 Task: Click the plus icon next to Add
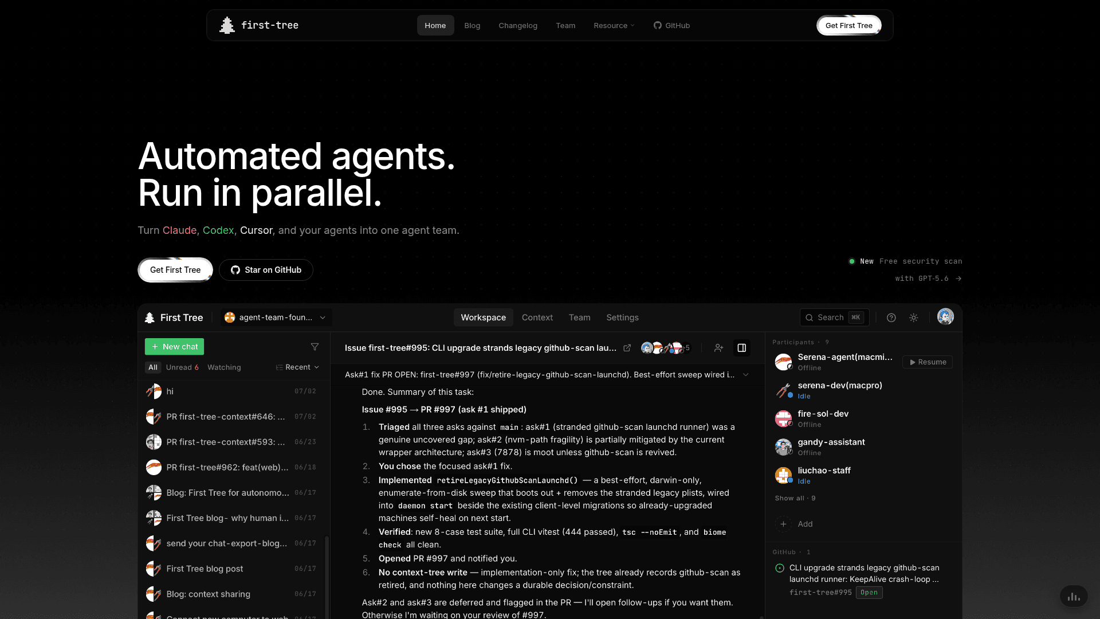click(783, 524)
